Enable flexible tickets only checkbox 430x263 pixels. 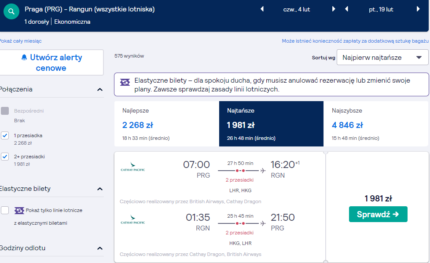[x=5, y=210]
